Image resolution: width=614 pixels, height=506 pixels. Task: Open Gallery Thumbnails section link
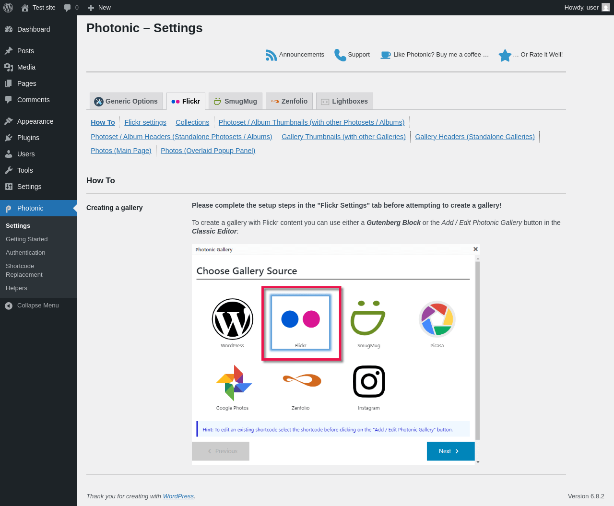coord(343,137)
